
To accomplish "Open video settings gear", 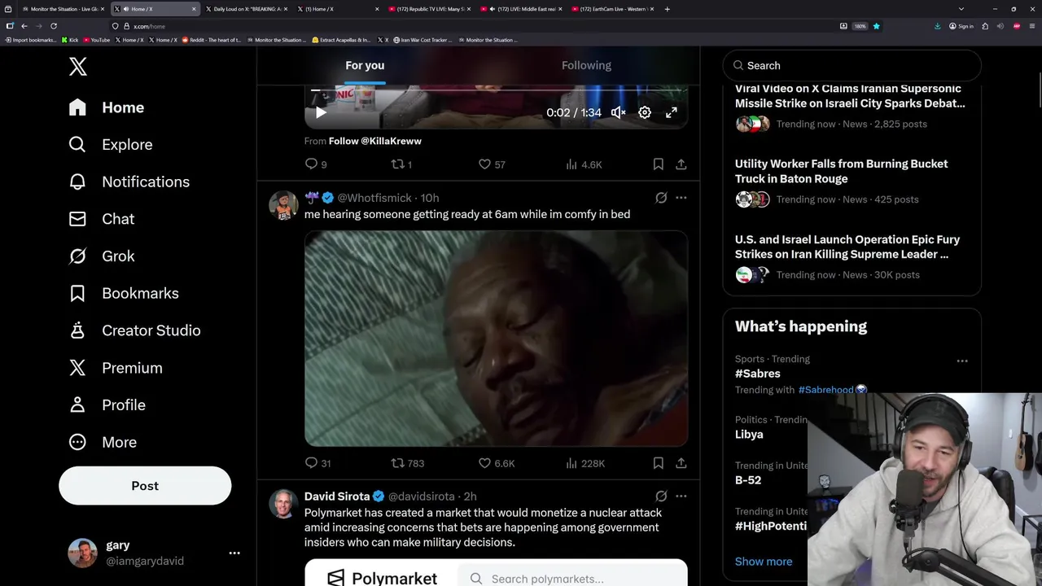I will point(645,112).
